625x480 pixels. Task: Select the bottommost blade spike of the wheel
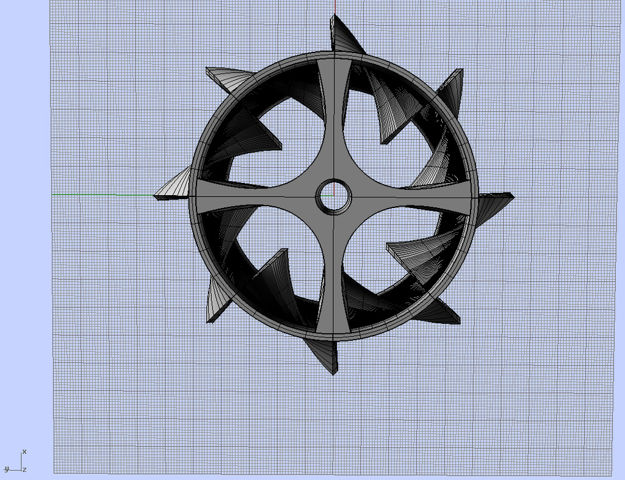click(x=323, y=356)
